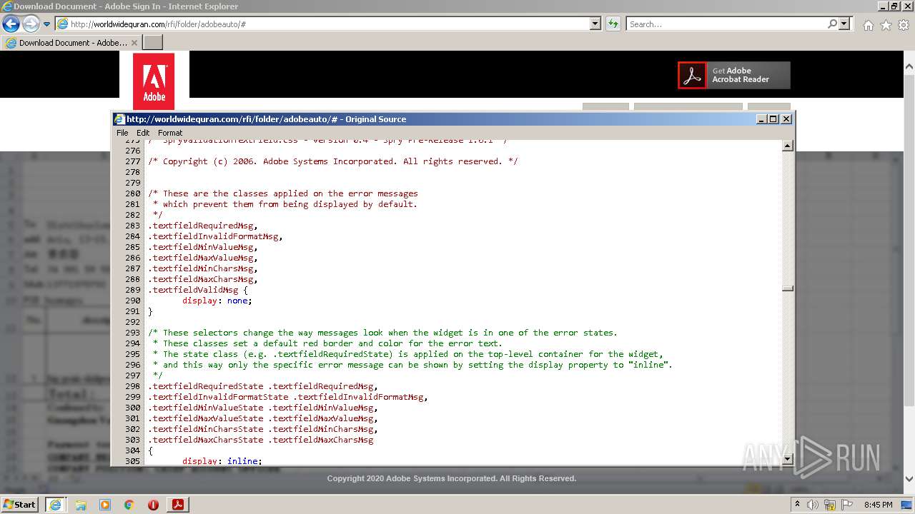This screenshot has width=915, height=514.
Task: Click Copyright 2020 Adobe Systems footer text
Action: pyautogui.click(x=452, y=478)
